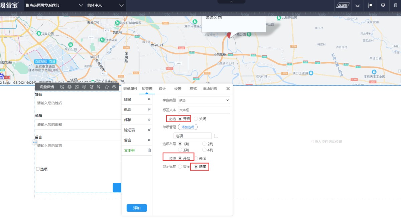Click the star icon in form toolbar
The width and height of the screenshot is (401, 222).
[x=107, y=87]
